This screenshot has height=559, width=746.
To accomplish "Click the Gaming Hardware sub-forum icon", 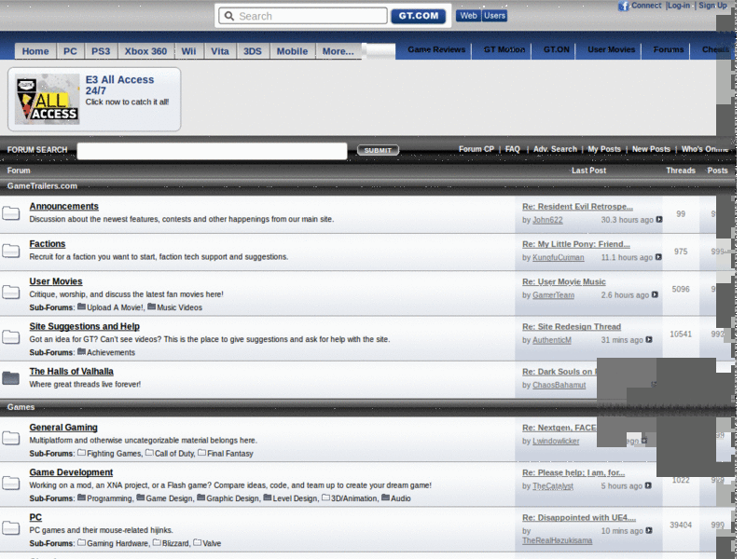I will click(x=81, y=542).
